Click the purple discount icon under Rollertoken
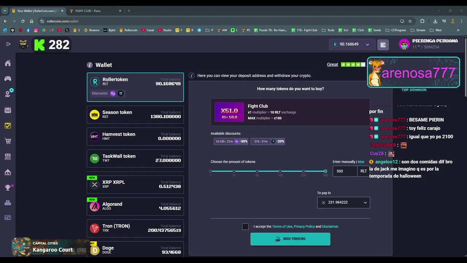The height and width of the screenshot is (263, 467). point(113,94)
